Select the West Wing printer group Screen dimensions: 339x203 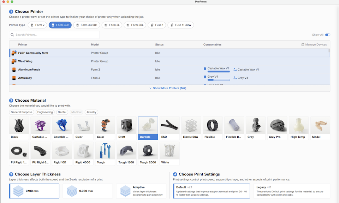169,61
